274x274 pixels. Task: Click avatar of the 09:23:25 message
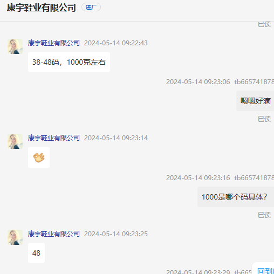coord(15,237)
